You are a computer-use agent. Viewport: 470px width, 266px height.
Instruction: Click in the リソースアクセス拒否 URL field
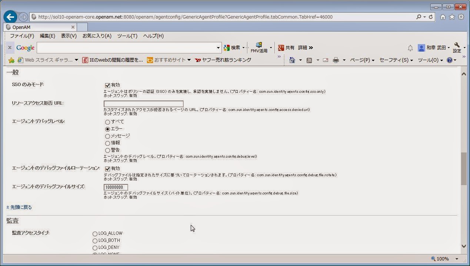click(143, 104)
